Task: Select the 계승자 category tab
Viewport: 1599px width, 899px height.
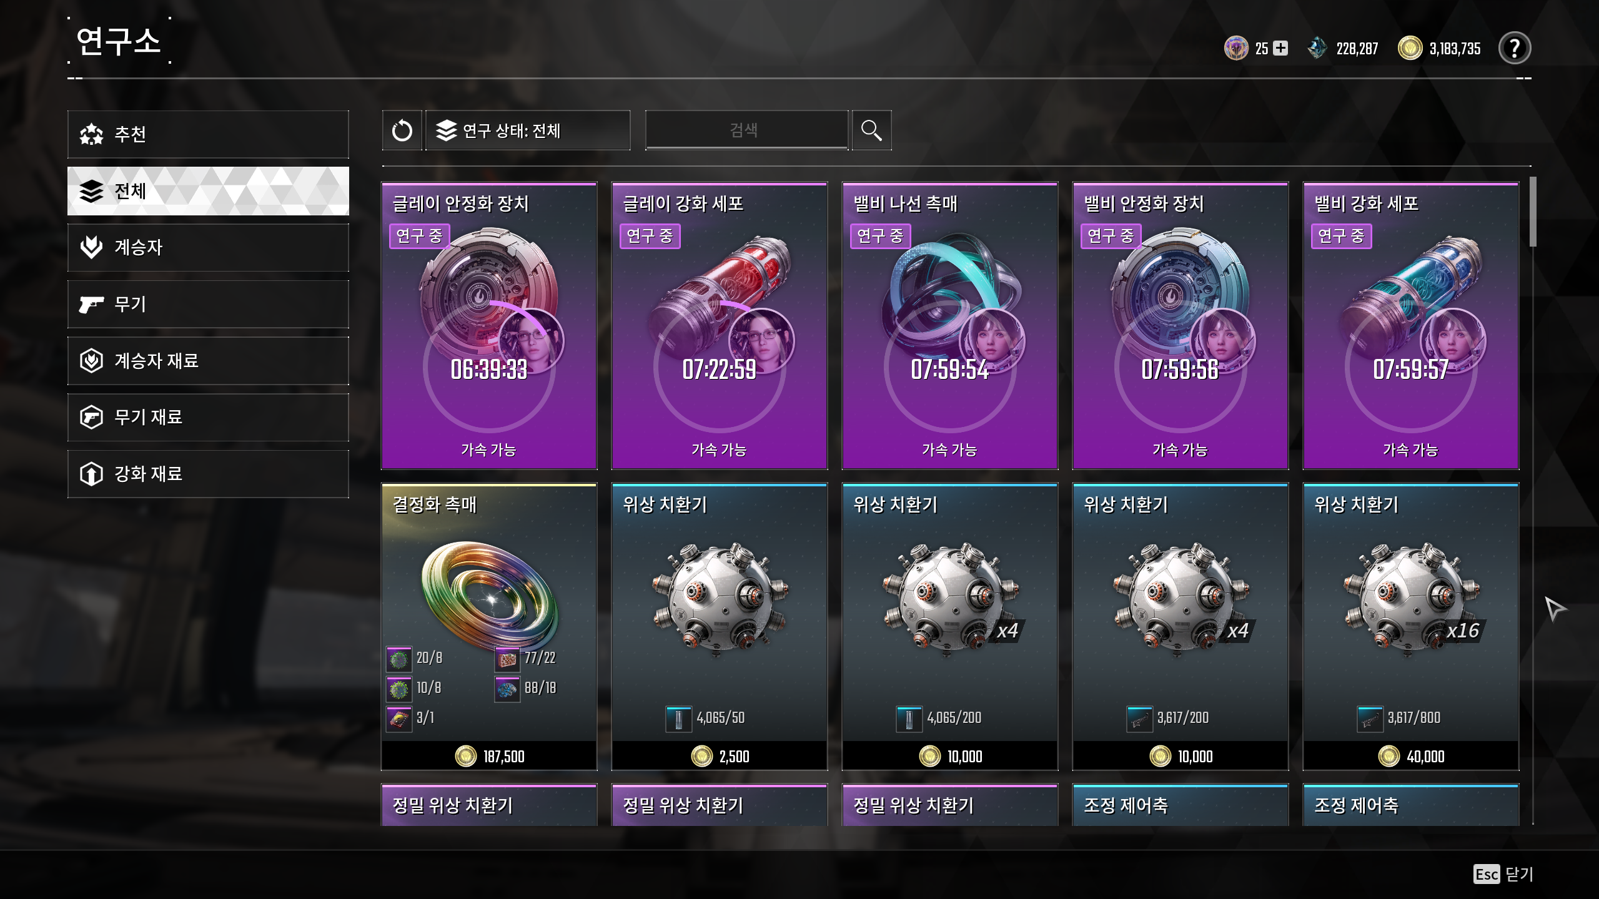Action: [208, 247]
